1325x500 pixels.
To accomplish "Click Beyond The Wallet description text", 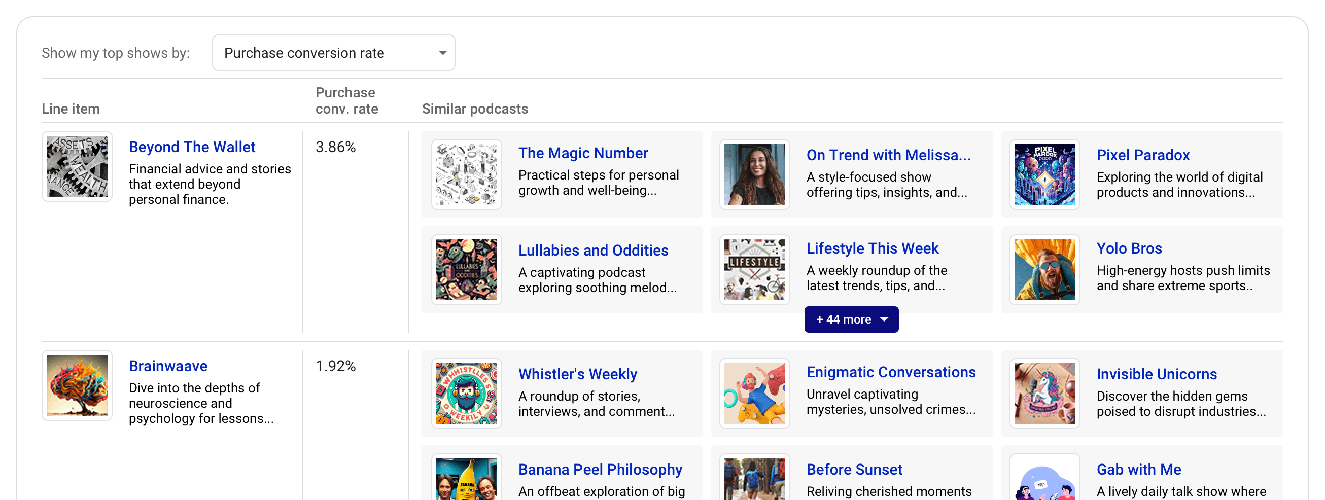I will [x=210, y=184].
